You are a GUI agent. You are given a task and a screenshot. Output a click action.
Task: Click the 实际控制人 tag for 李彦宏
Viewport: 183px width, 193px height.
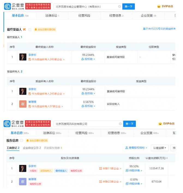(46, 171)
